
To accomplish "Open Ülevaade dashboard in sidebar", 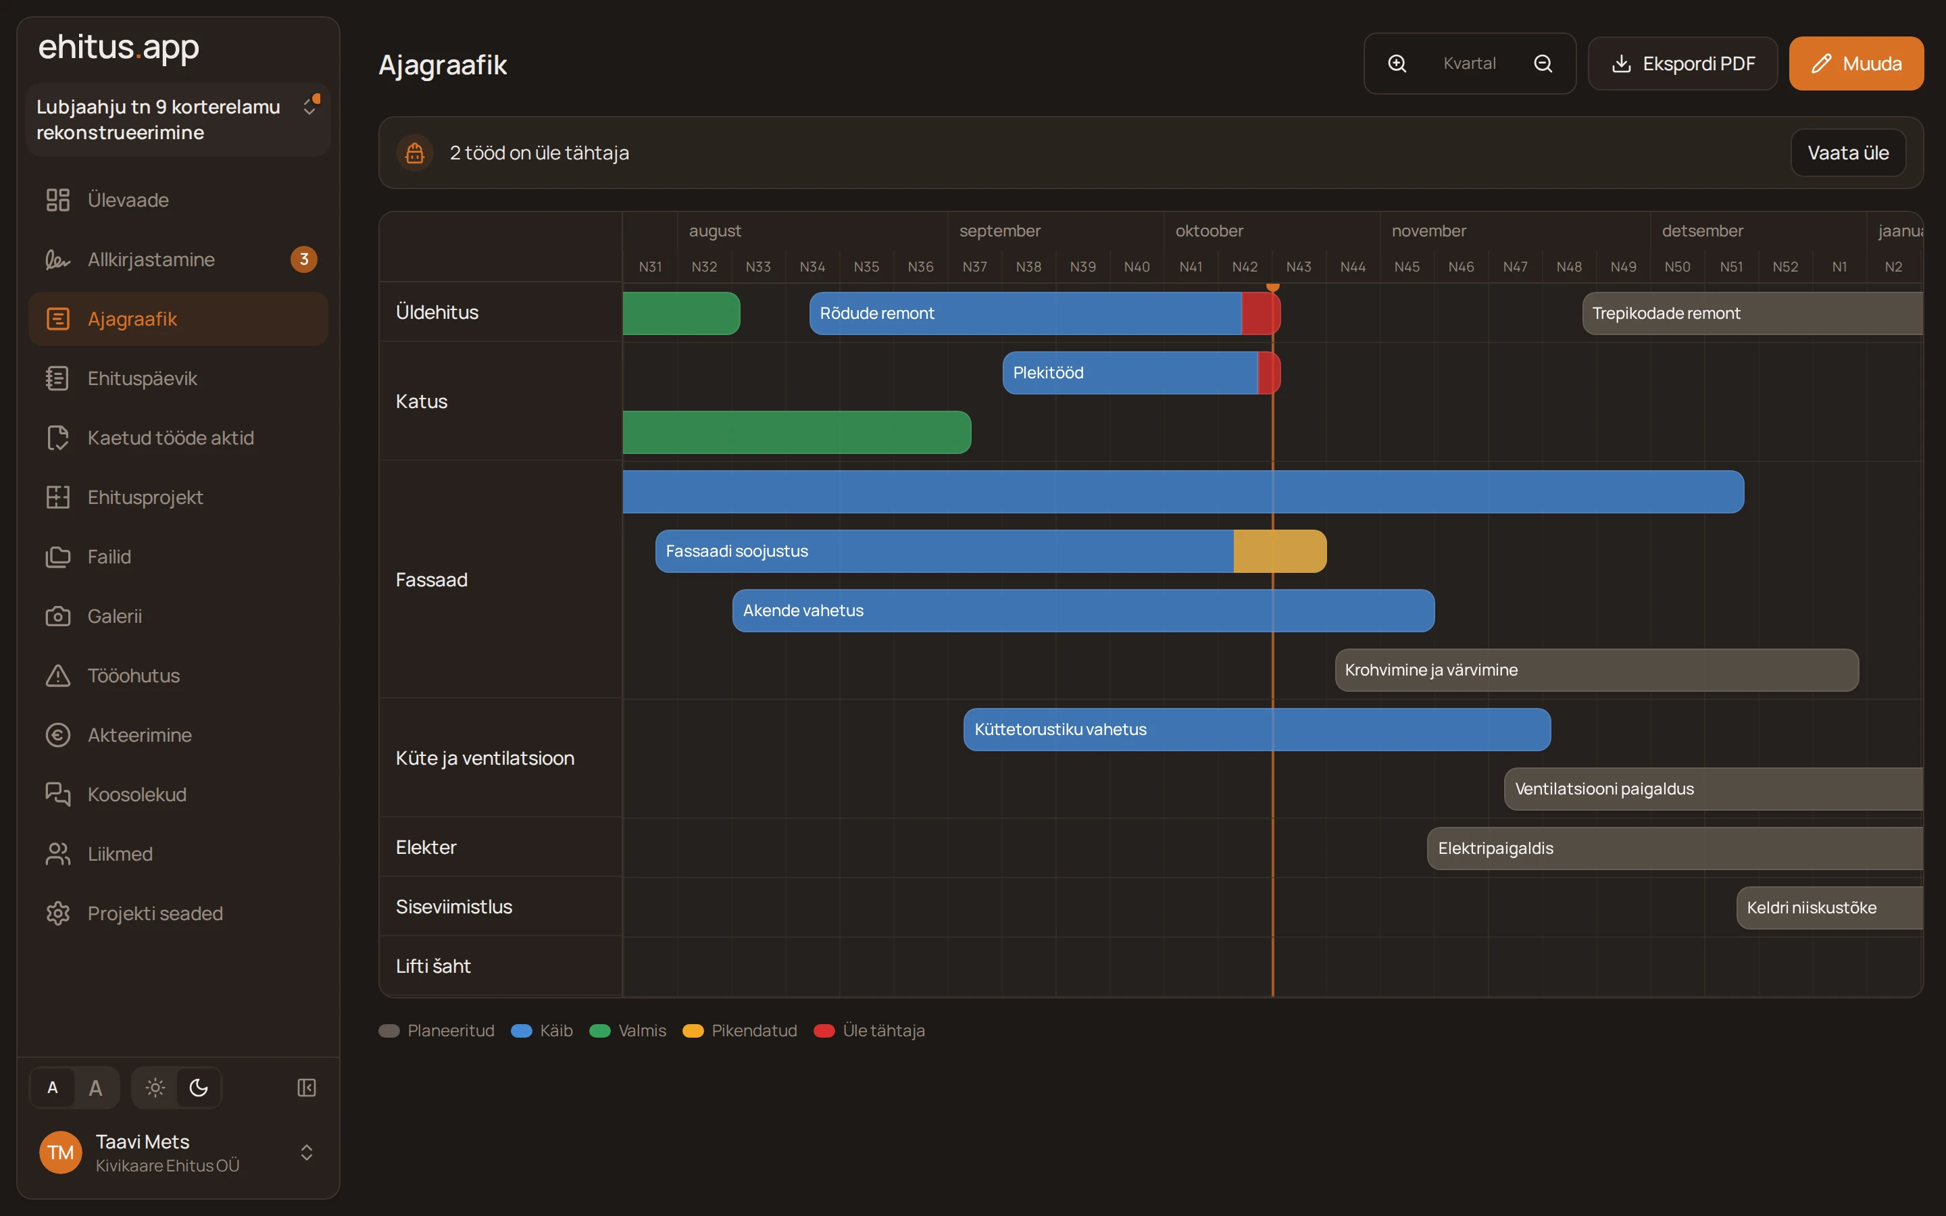I will 178,199.
